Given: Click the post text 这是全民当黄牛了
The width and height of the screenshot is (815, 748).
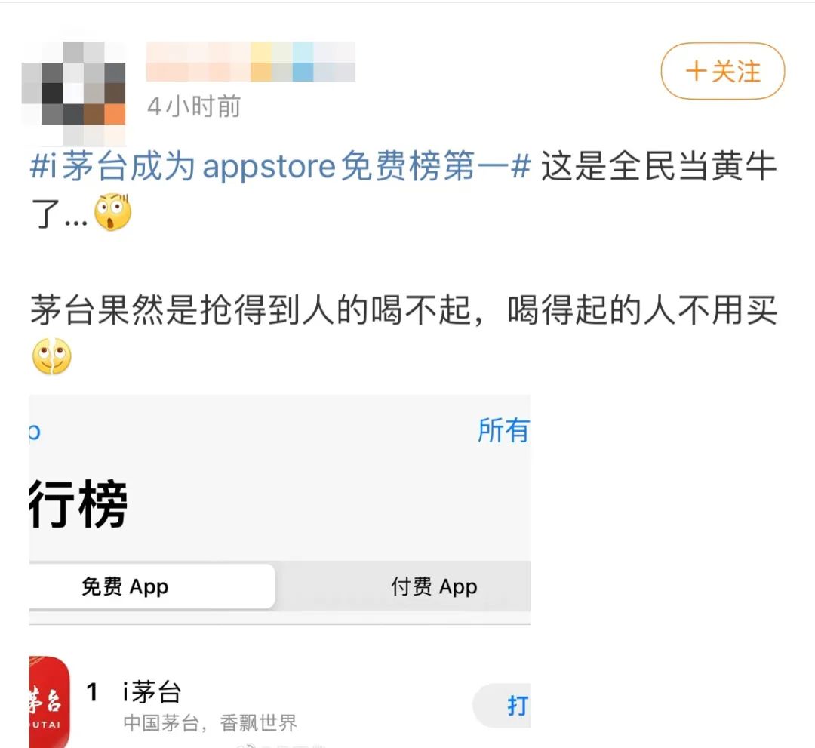Looking at the screenshot, I should click(404, 189).
